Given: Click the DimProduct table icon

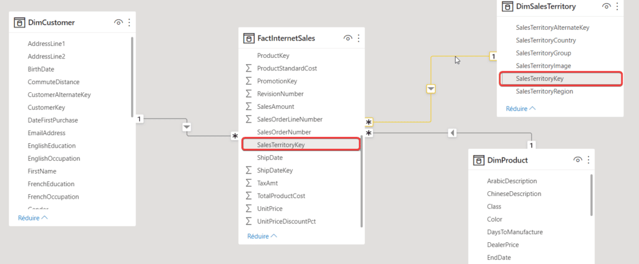Looking at the screenshot, I should [479, 160].
